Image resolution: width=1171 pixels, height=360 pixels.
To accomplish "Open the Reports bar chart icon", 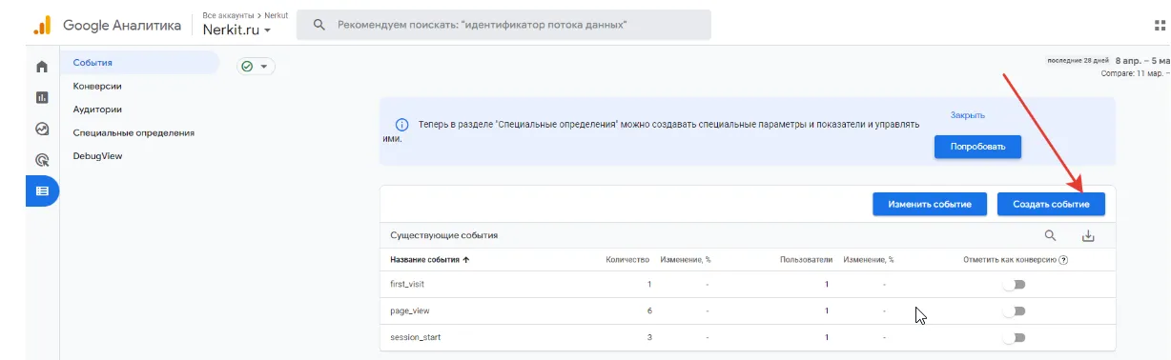I will [42, 97].
